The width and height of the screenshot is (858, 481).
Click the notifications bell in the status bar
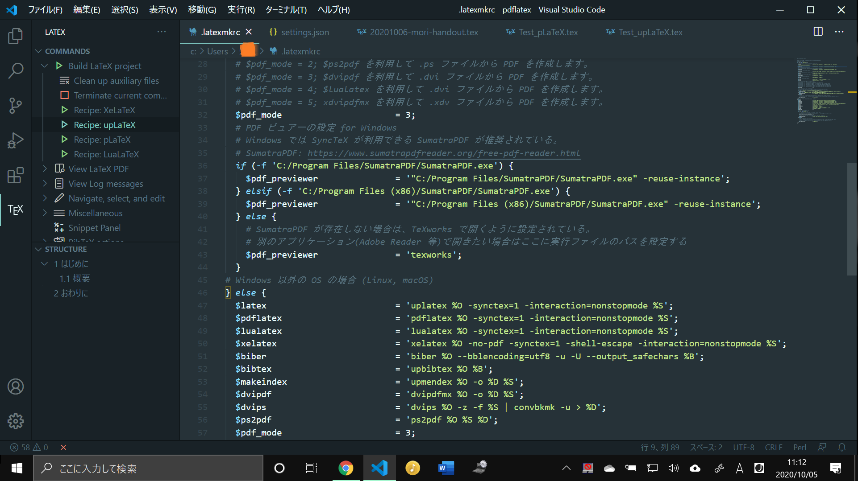tap(842, 447)
